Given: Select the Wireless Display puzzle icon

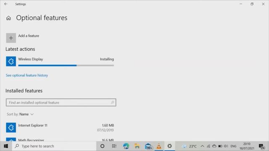Looking at the screenshot, I should [11, 61].
